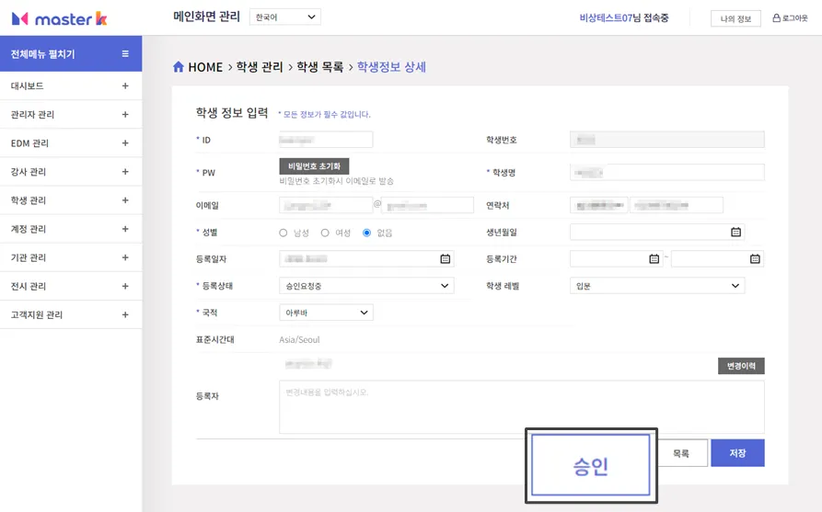Open the 한국어 language dropdown
This screenshot has width=822, height=512.
[x=285, y=17]
